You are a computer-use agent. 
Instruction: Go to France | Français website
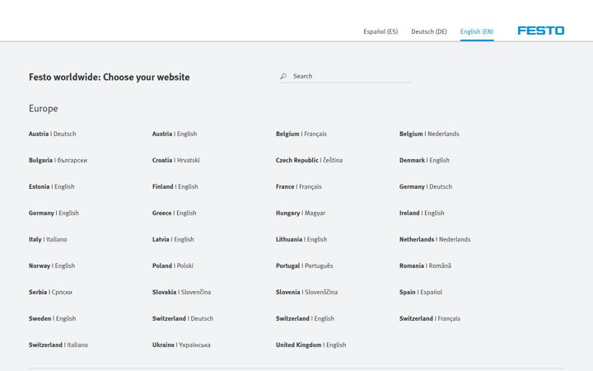click(299, 186)
